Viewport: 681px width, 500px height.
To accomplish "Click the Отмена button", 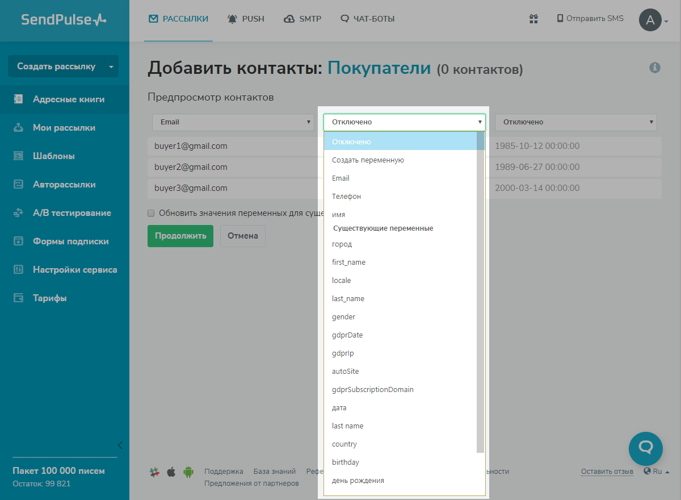I will pos(242,236).
